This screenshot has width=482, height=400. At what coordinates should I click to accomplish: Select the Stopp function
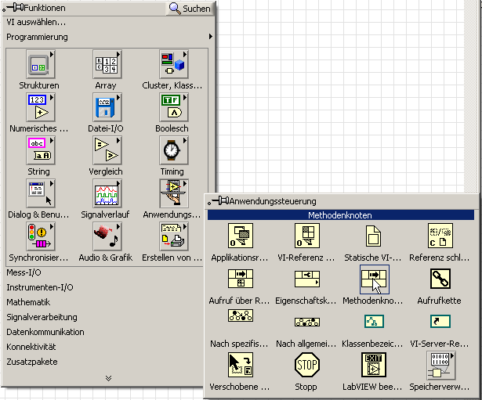[306, 365]
